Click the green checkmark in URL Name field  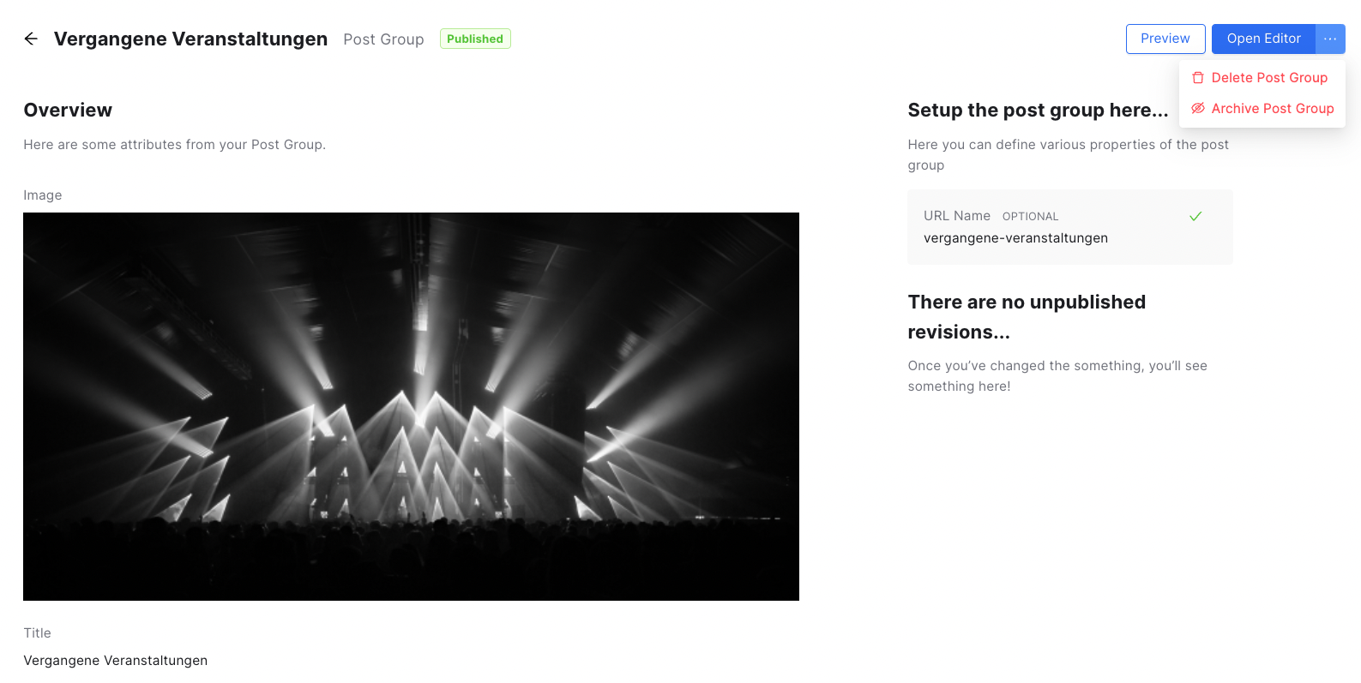(1195, 216)
